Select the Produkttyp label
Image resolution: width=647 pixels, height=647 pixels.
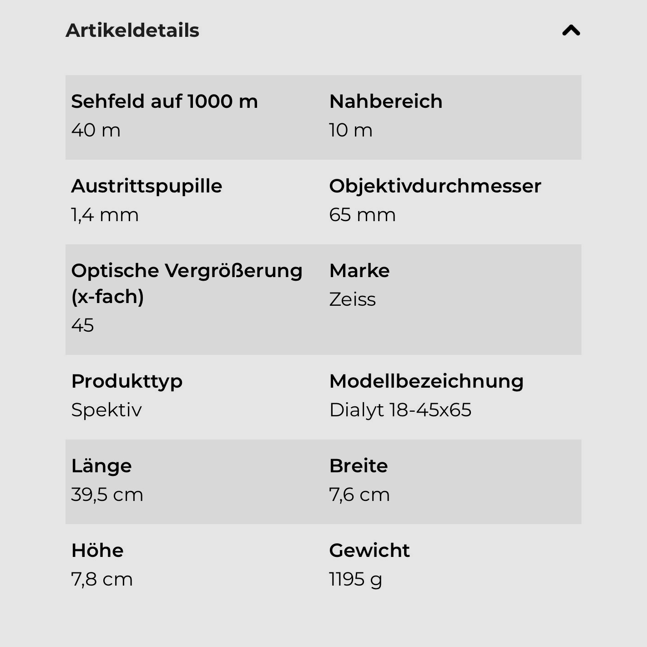(x=127, y=381)
